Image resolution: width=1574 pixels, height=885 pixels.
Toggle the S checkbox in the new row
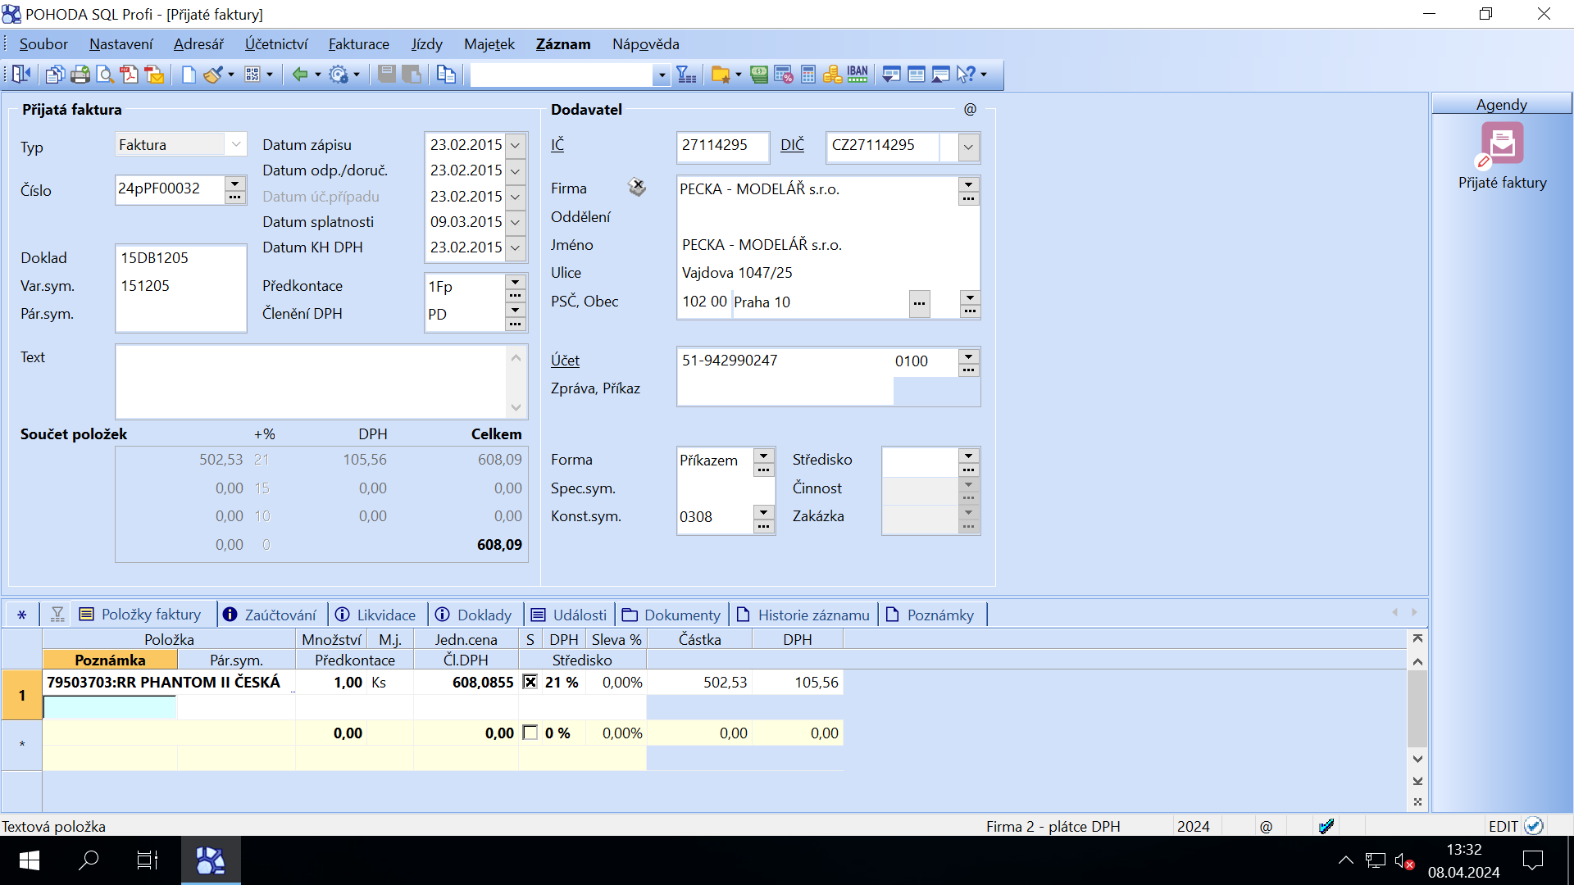click(530, 733)
